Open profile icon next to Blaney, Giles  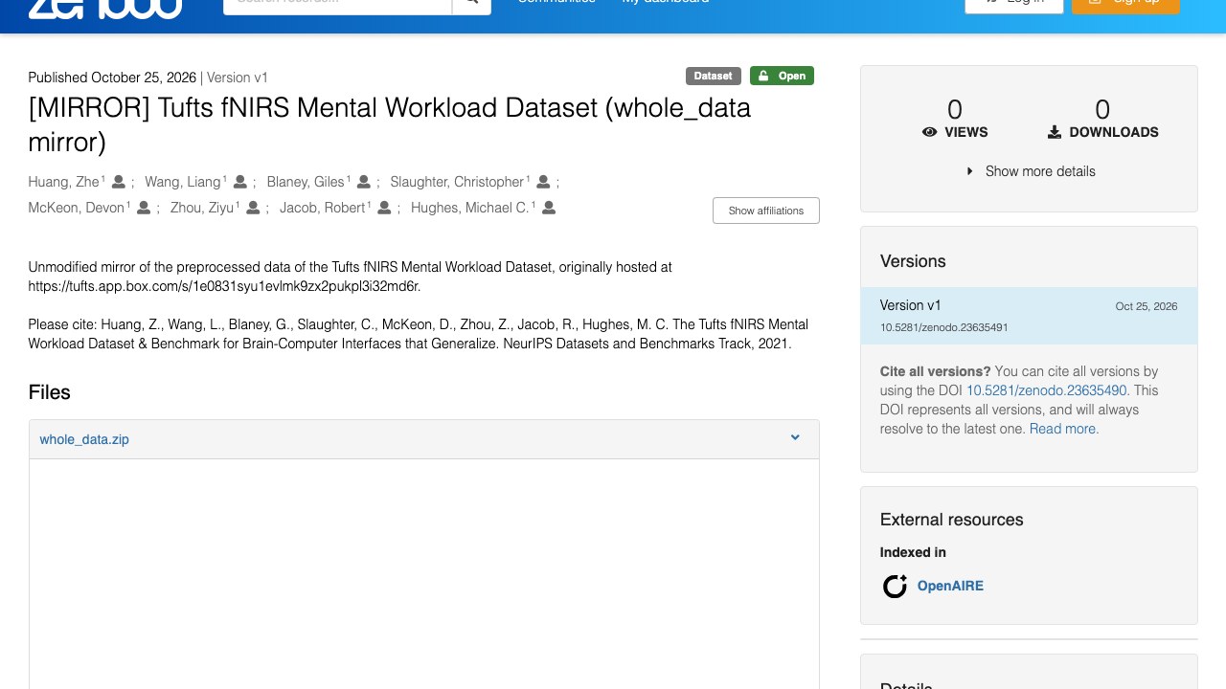pos(364,182)
